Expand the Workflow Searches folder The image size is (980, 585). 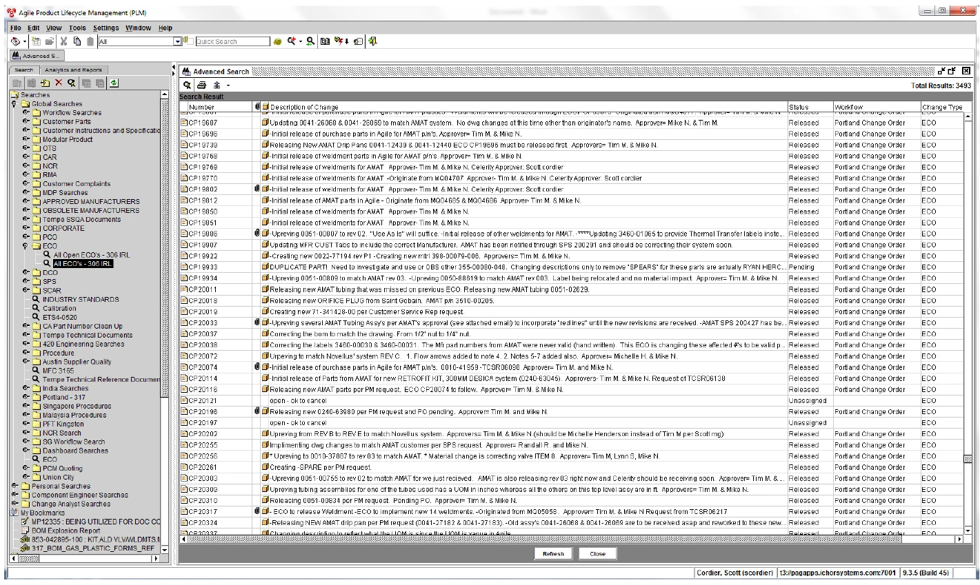point(26,112)
